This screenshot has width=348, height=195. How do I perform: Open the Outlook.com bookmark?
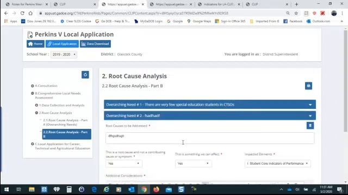click(319, 21)
